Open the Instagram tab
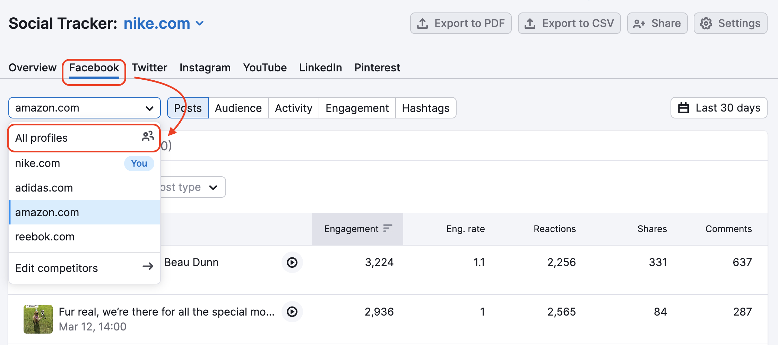 tap(205, 68)
